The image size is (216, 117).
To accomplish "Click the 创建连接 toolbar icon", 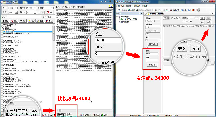I will point(123,10).
